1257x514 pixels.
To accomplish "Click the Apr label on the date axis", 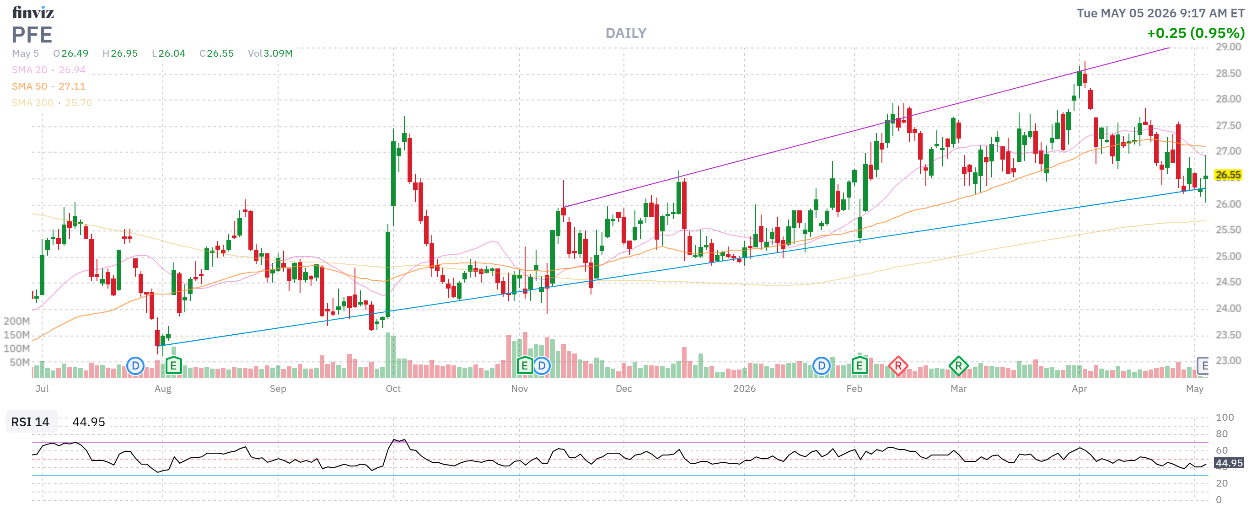I will click(x=1080, y=389).
